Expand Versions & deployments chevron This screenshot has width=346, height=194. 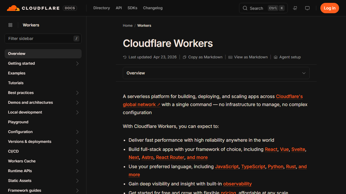point(77,142)
